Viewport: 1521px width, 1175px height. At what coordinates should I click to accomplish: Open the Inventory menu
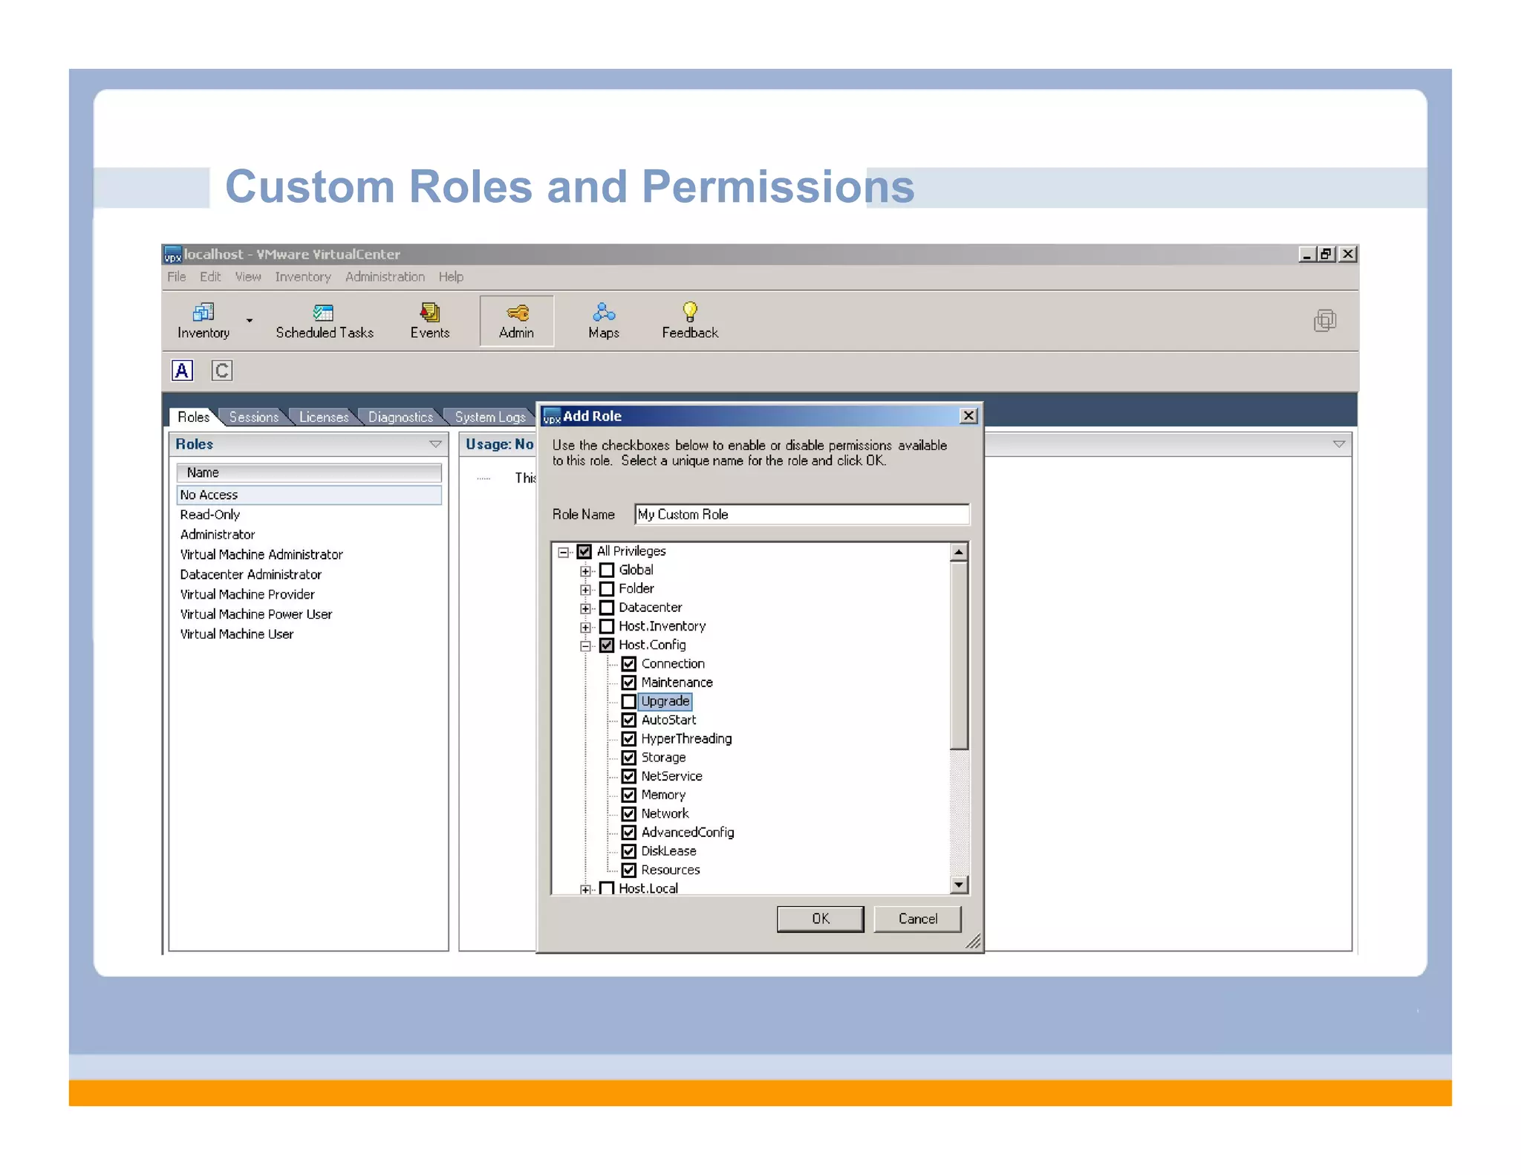pyautogui.click(x=303, y=277)
